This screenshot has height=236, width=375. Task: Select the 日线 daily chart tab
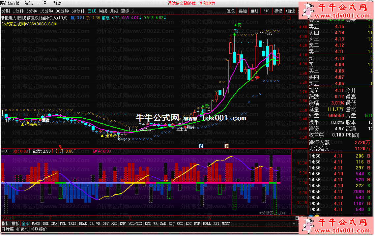[92, 11]
